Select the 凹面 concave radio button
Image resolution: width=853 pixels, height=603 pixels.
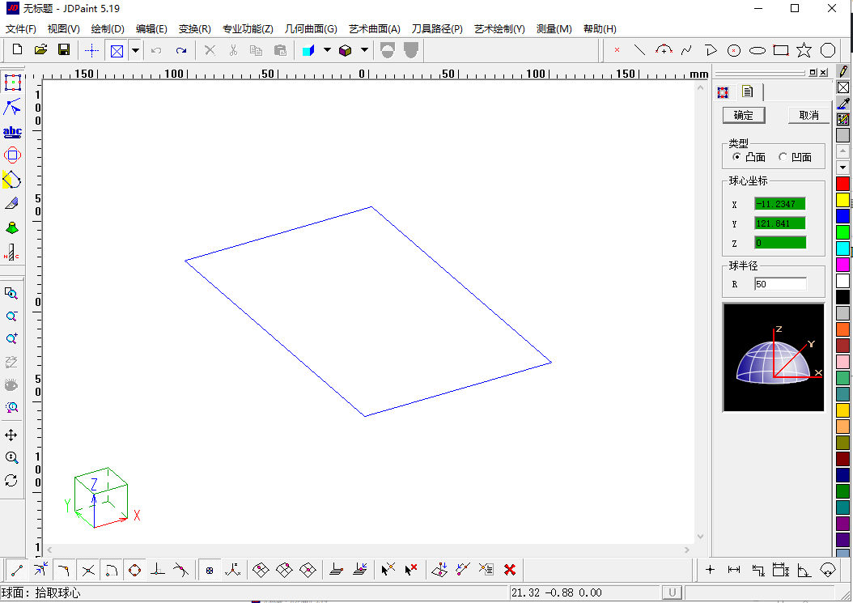783,157
